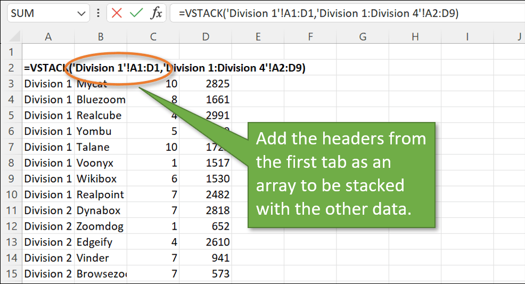
Task: Click the cell showing value 2825
Action: [x=206, y=84]
